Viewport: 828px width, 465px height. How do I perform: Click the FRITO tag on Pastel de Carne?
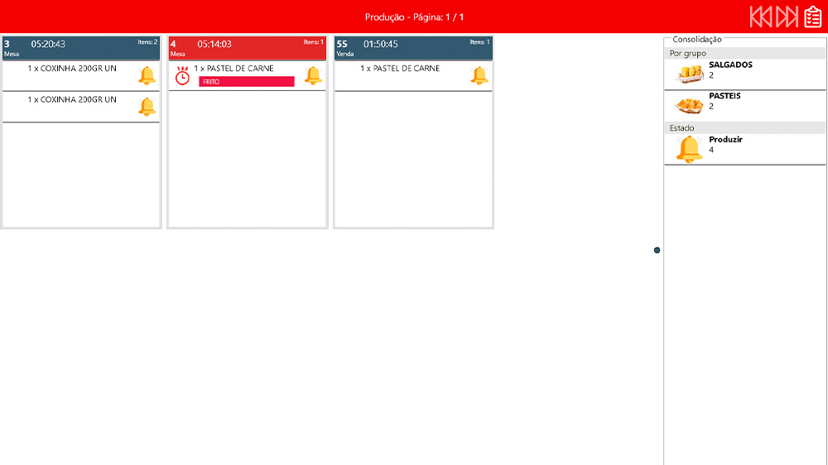click(x=247, y=82)
